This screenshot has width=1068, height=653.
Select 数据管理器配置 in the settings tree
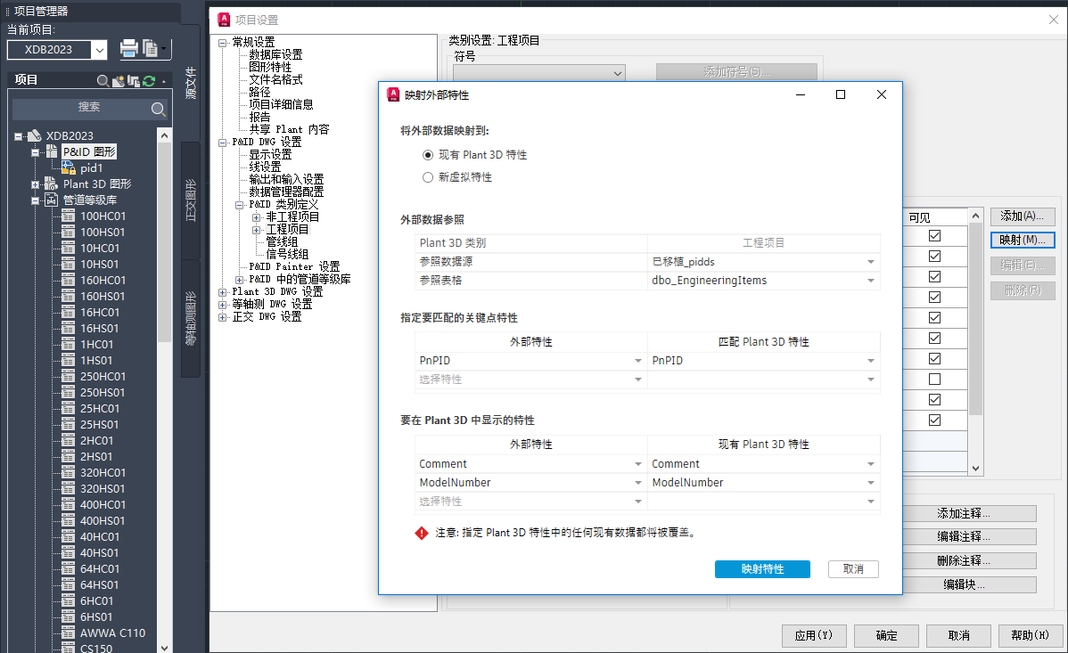(x=286, y=192)
